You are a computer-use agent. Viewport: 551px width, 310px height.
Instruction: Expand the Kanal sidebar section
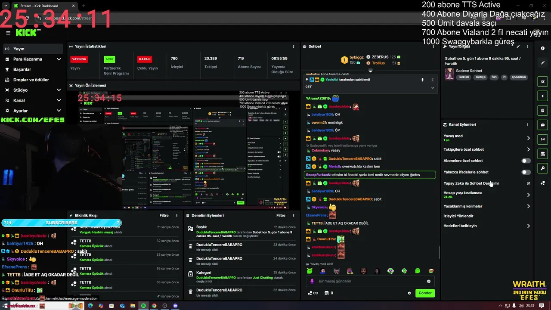(x=33, y=100)
